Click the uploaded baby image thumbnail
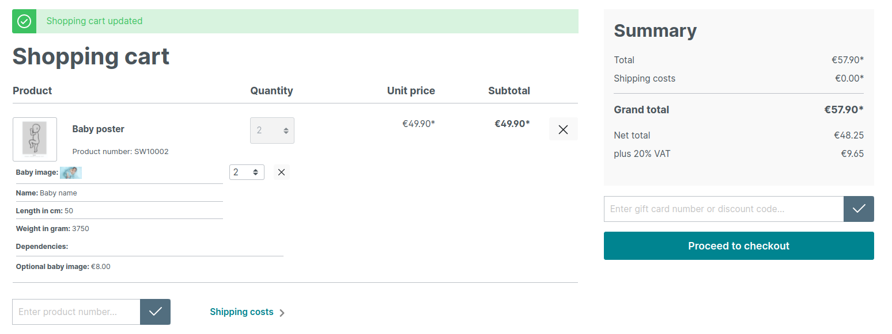The width and height of the screenshot is (892, 334). [x=71, y=172]
